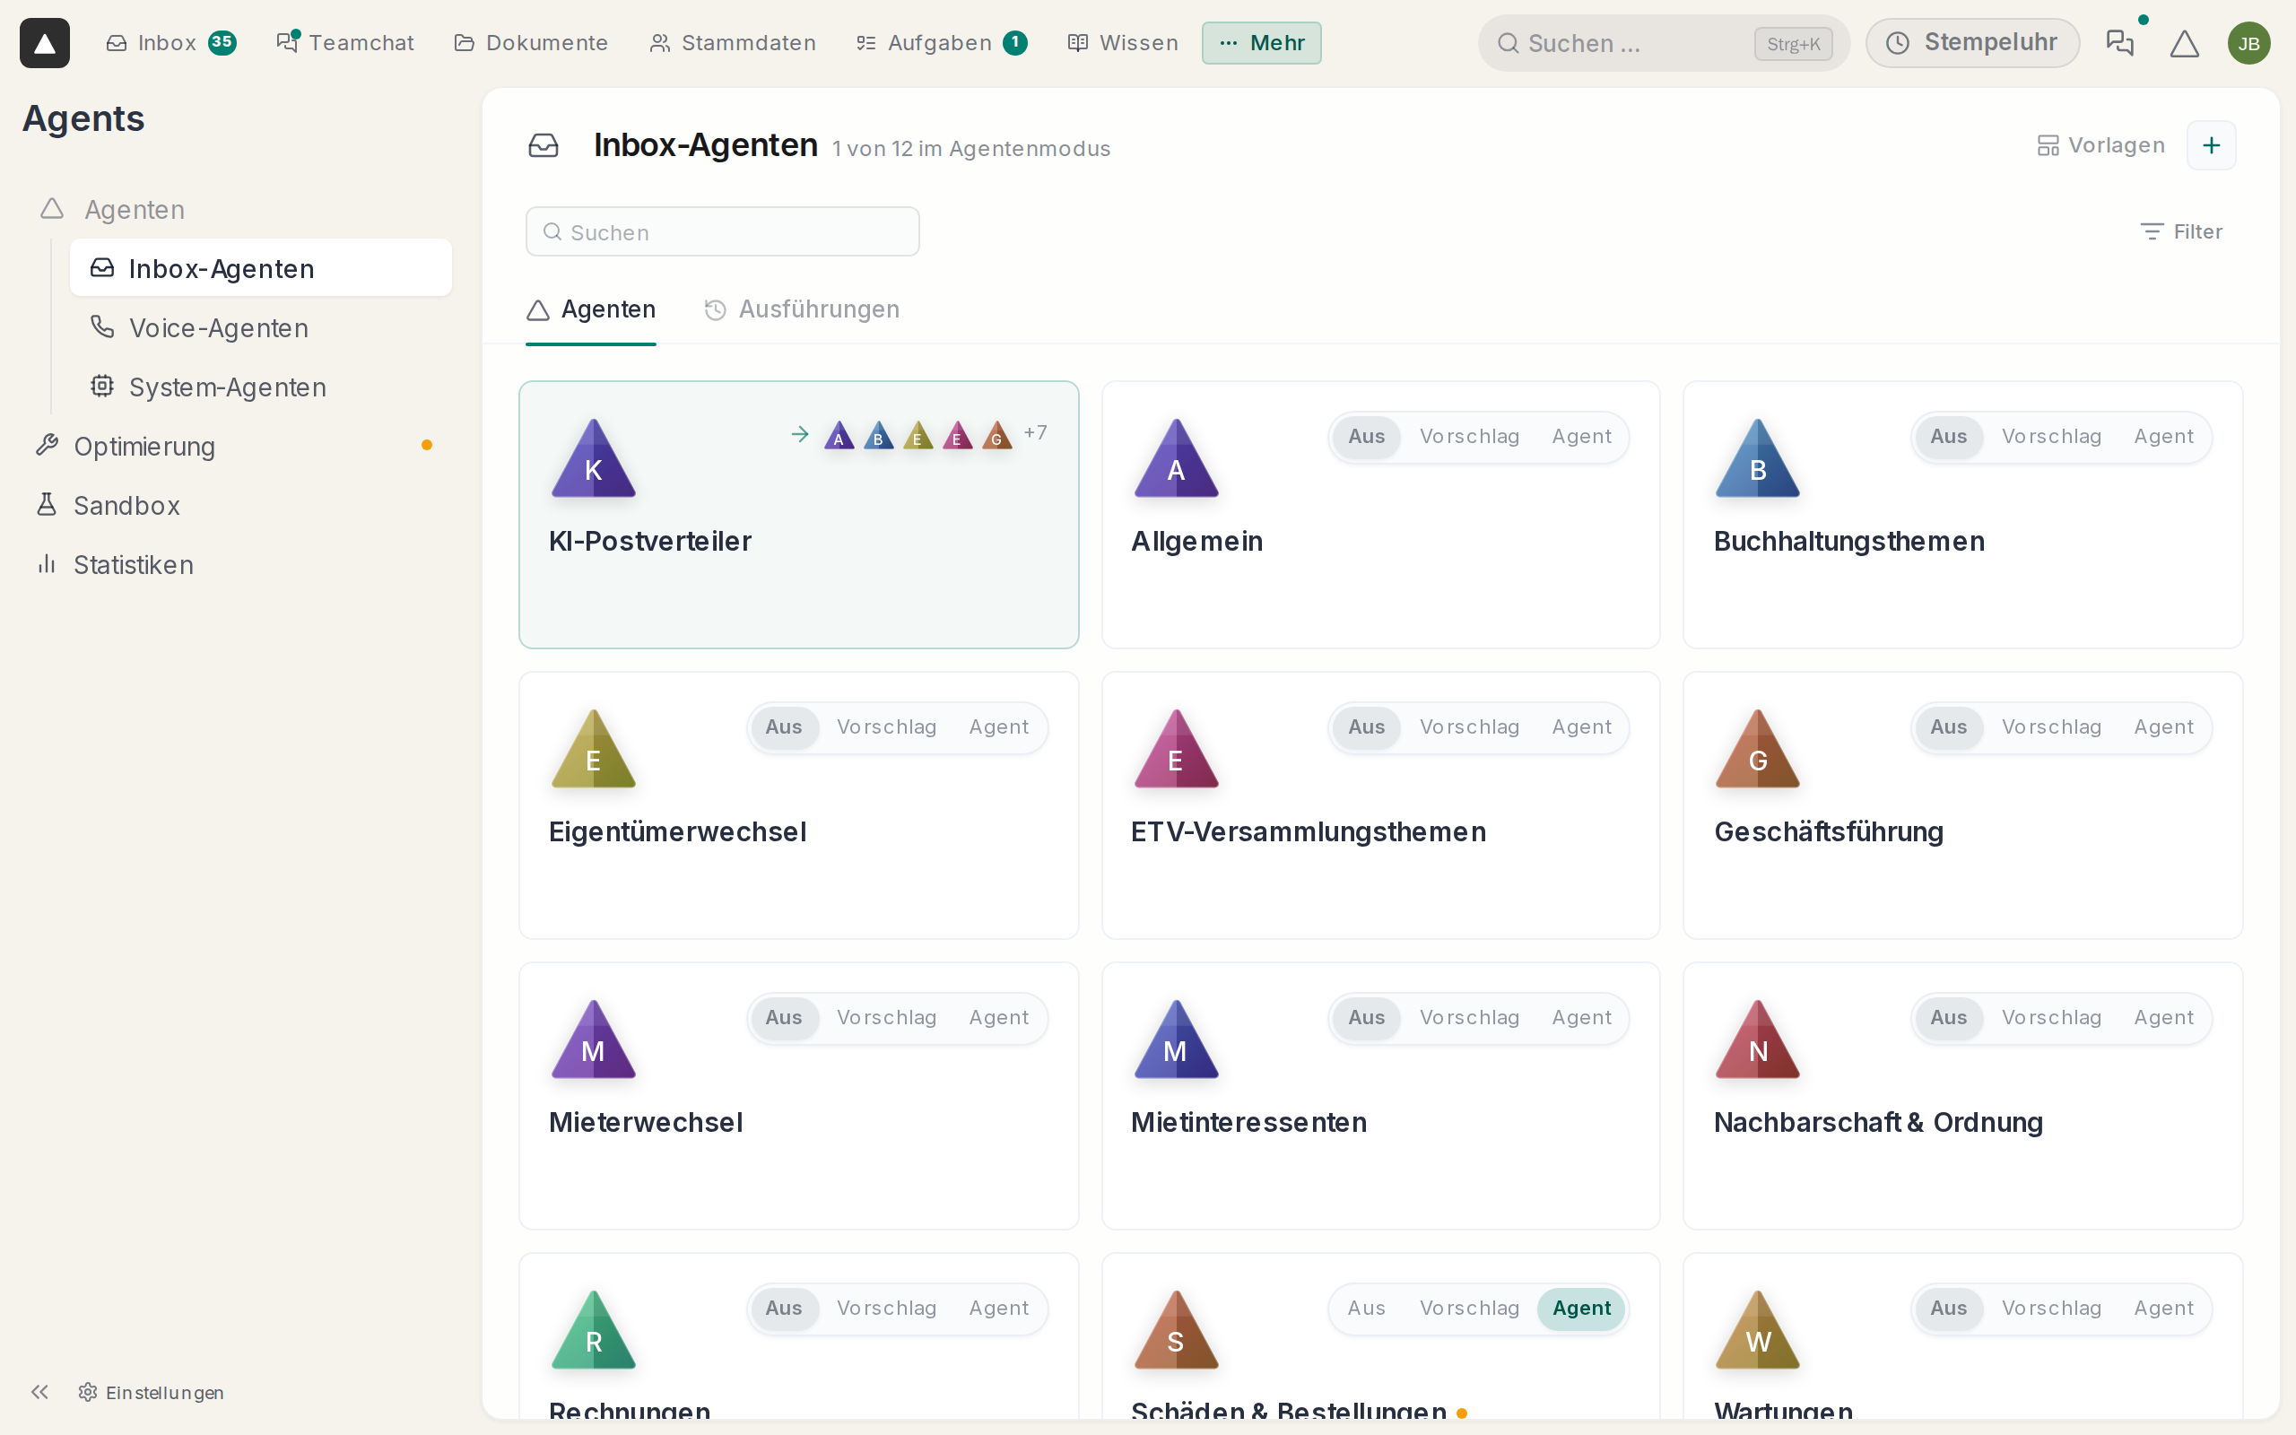Click the Nachbarschaft & Ordnung N triangle icon
Screen dimensions: 2296x1435
(x=1757, y=1039)
